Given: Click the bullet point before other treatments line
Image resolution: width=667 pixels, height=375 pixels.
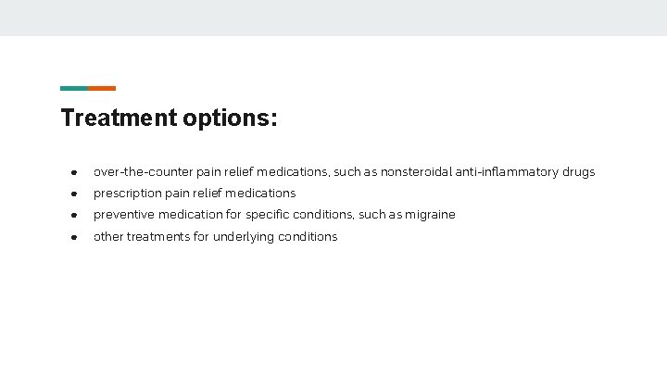Looking at the screenshot, I should [x=74, y=237].
